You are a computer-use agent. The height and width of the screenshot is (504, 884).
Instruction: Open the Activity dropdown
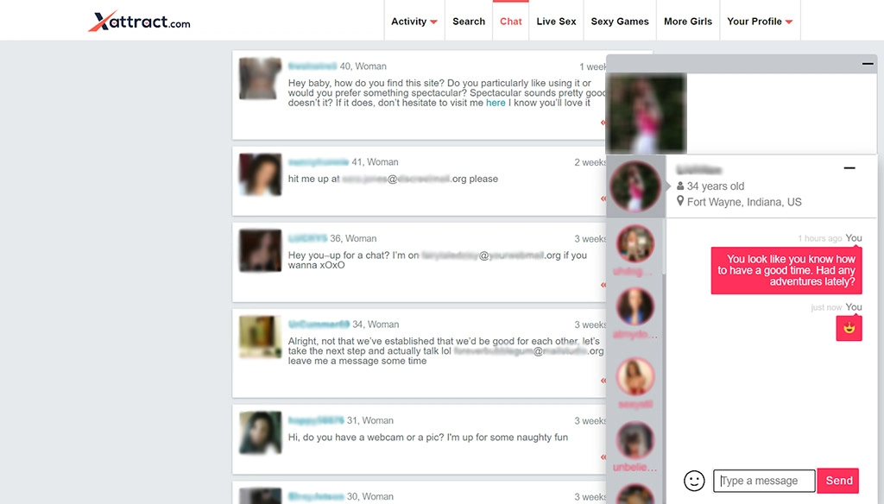click(x=414, y=20)
